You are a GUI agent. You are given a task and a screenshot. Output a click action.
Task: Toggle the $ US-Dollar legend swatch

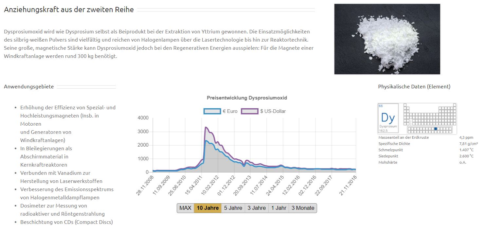pos(250,111)
